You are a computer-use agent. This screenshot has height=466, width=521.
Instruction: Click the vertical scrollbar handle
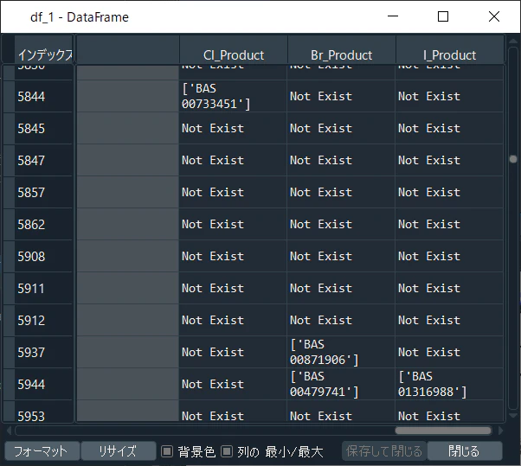(513, 159)
